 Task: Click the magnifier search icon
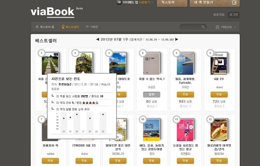203,27
